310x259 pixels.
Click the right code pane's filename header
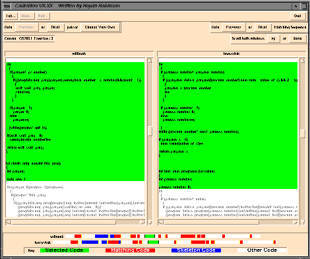[x=232, y=54]
